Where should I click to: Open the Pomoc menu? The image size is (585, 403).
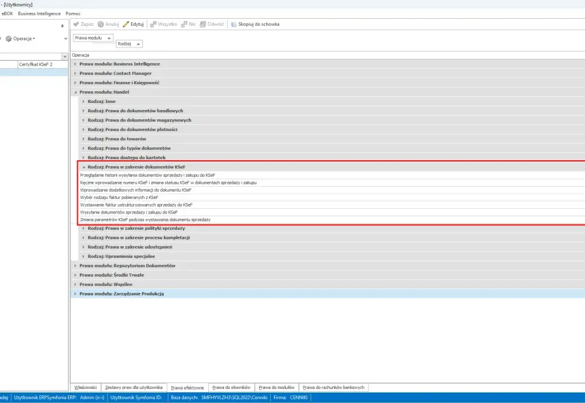tap(73, 13)
